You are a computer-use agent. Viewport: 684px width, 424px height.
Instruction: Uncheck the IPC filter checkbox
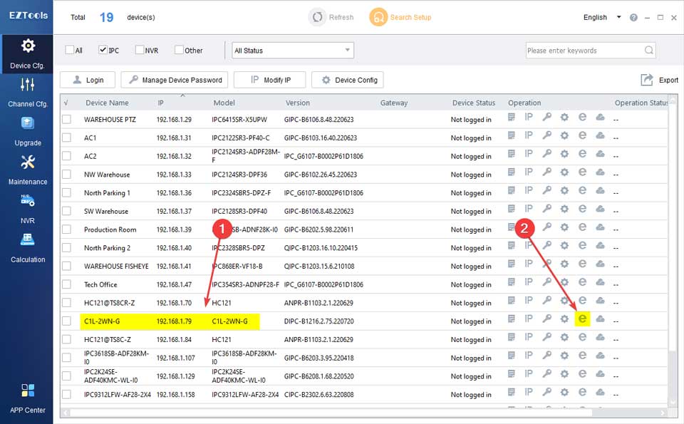point(103,50)
